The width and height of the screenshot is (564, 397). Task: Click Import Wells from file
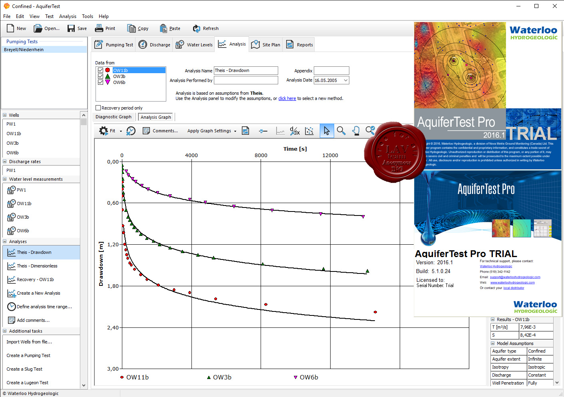(x=29, y=342)
